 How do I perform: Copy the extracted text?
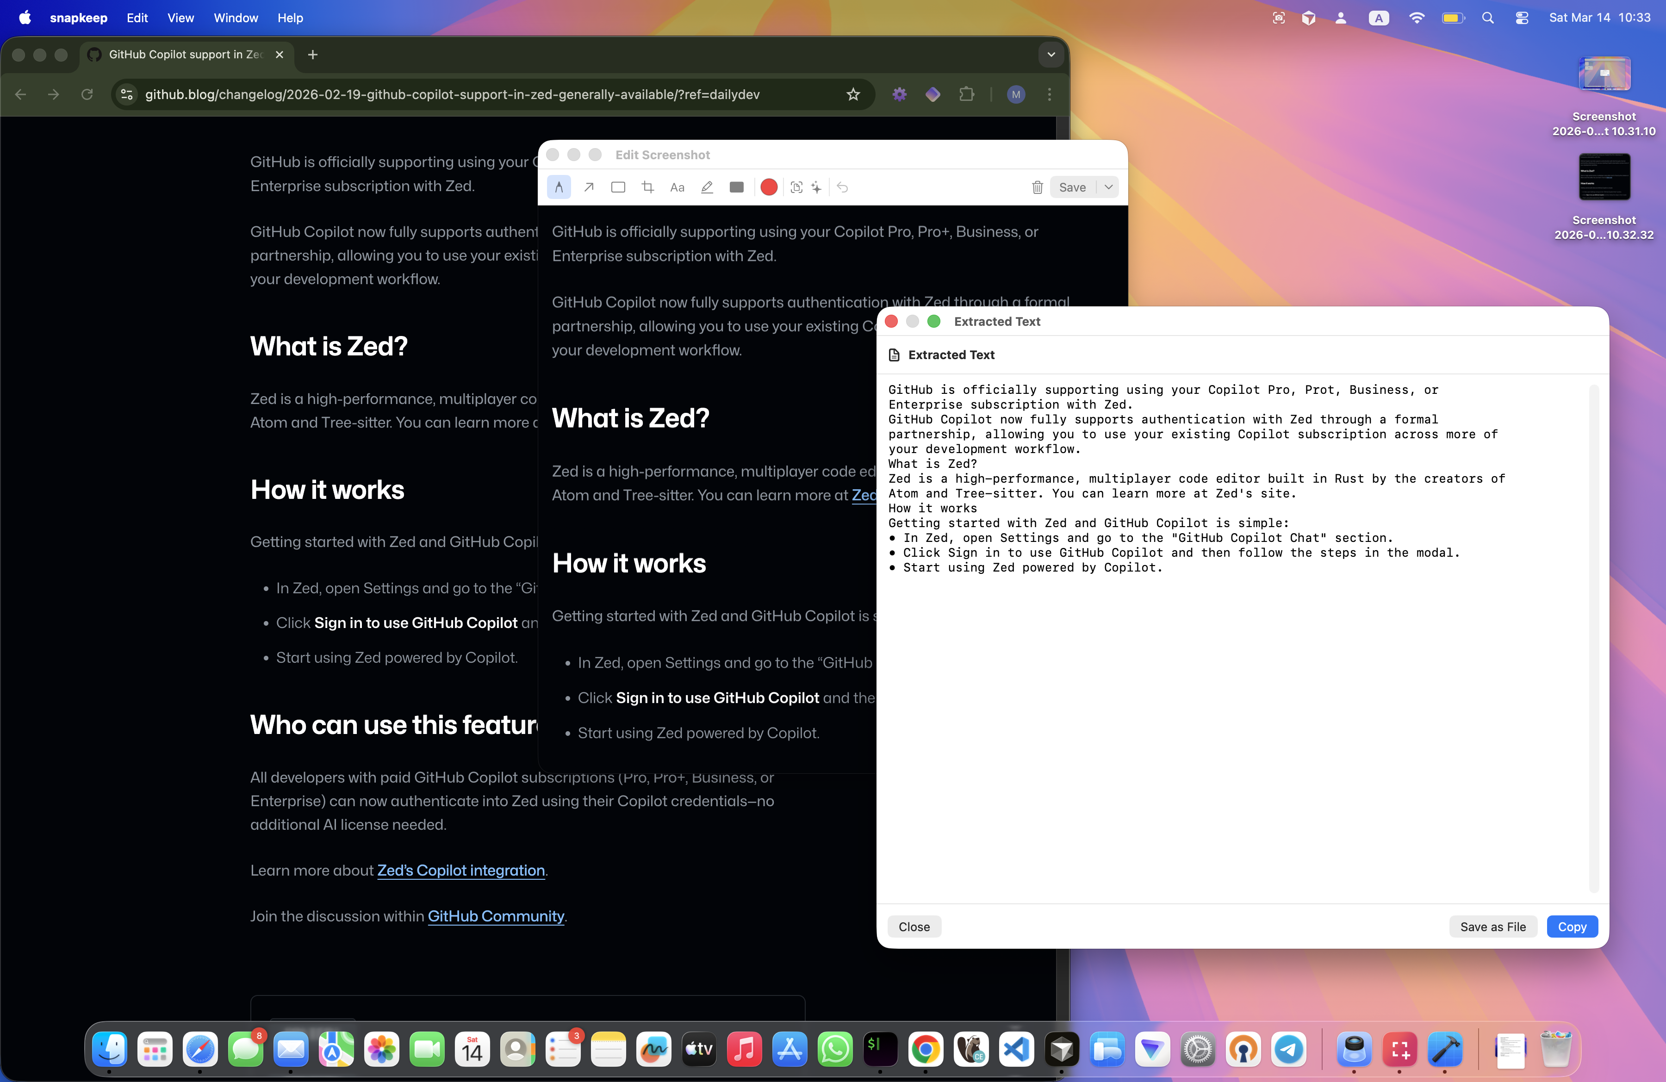(x=1572, y=927)
